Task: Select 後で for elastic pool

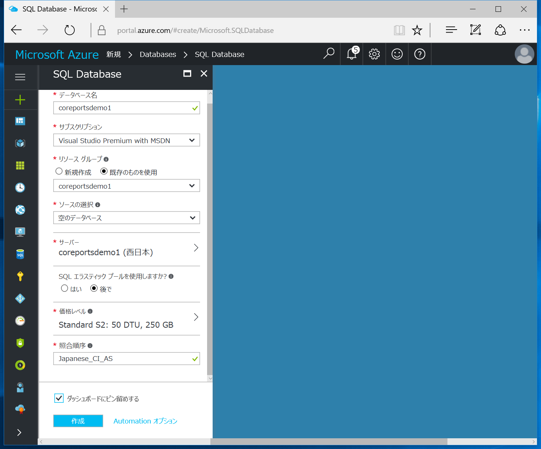Action: click(94, 288)
